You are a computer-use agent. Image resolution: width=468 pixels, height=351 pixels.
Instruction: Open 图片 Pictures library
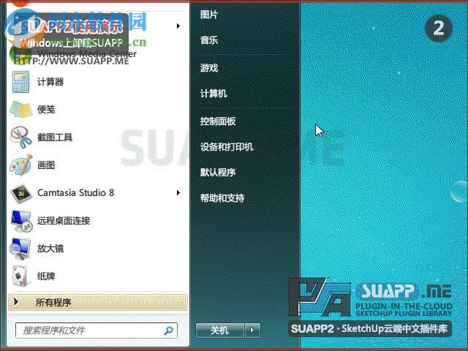tap(209, 15)
